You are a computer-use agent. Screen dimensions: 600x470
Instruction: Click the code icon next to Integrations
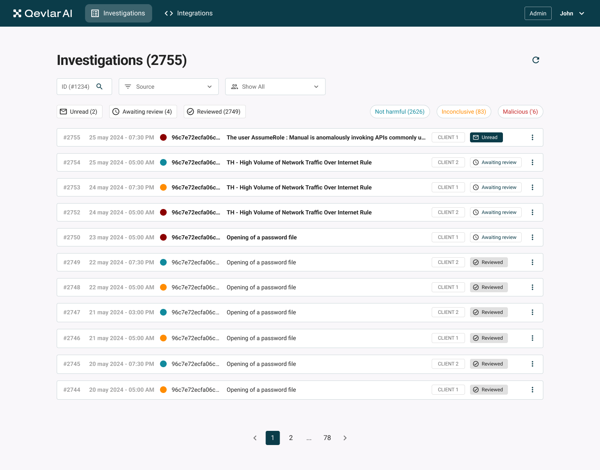tap(168, 13)
